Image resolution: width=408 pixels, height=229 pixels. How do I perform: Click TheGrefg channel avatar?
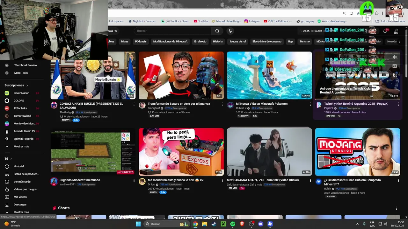(54, 105)
